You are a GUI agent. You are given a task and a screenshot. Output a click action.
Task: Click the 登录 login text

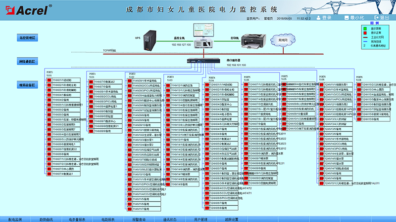(327, 18)
